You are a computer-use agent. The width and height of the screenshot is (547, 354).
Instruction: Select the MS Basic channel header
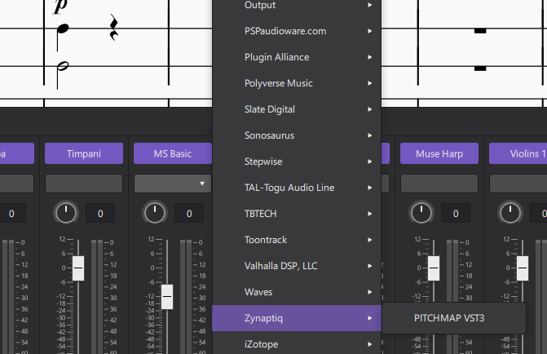[x=173, y=153]
